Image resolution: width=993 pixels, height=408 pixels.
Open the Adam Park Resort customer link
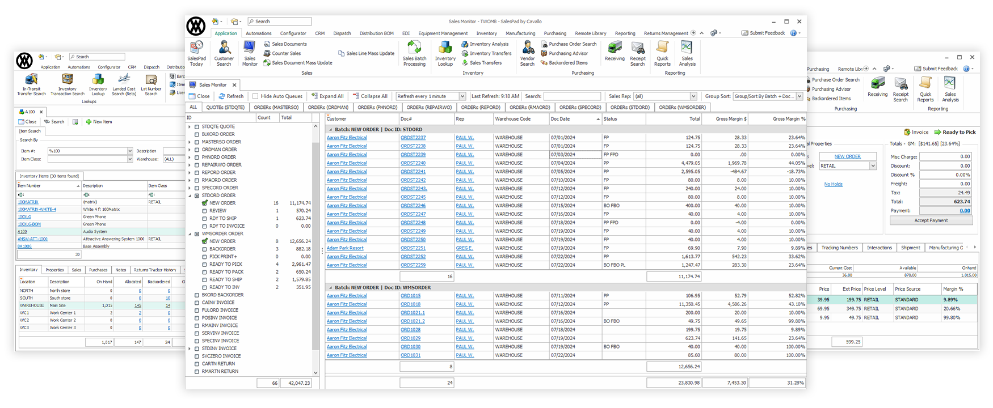345,248
